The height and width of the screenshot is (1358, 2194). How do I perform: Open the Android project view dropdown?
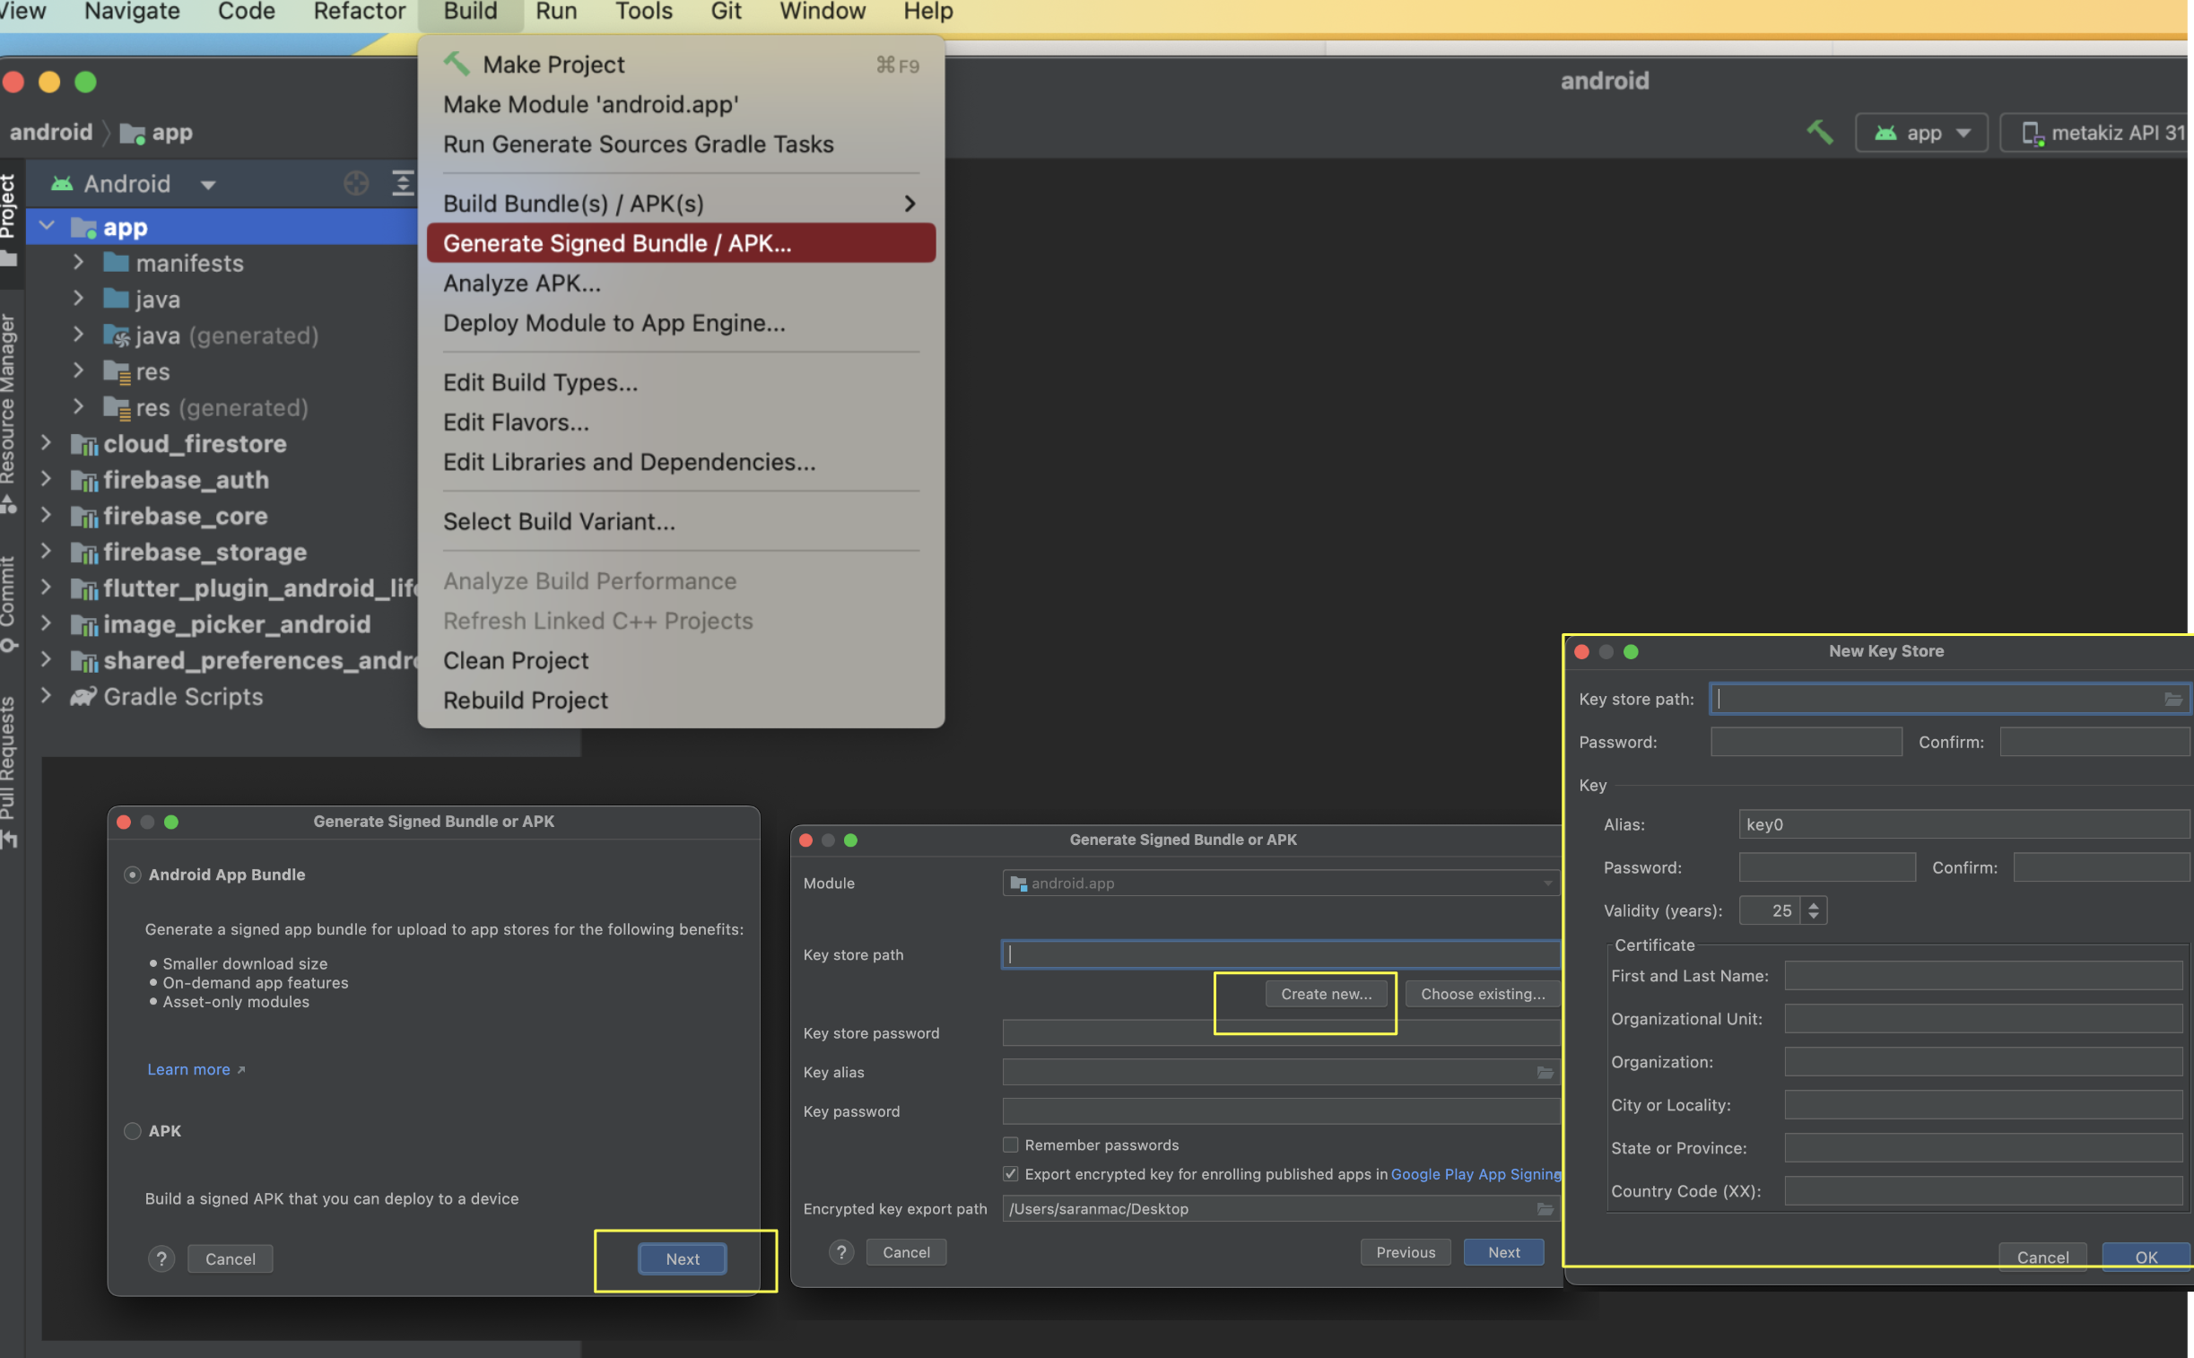point(207,184)
